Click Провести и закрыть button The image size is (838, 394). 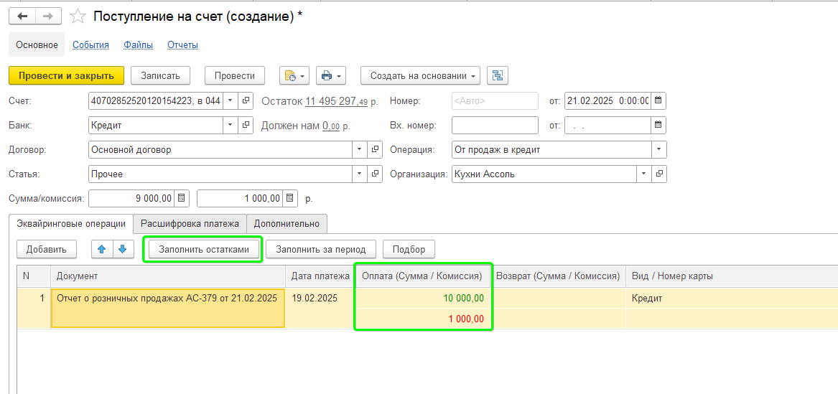tap(66, 76)
